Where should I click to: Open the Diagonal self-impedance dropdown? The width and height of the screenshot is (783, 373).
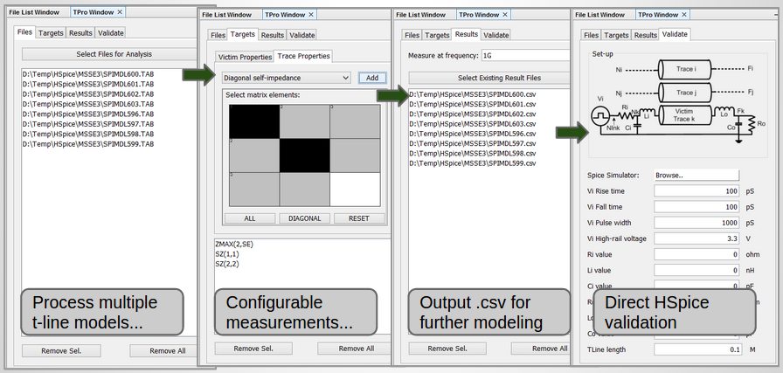[280, 78]
